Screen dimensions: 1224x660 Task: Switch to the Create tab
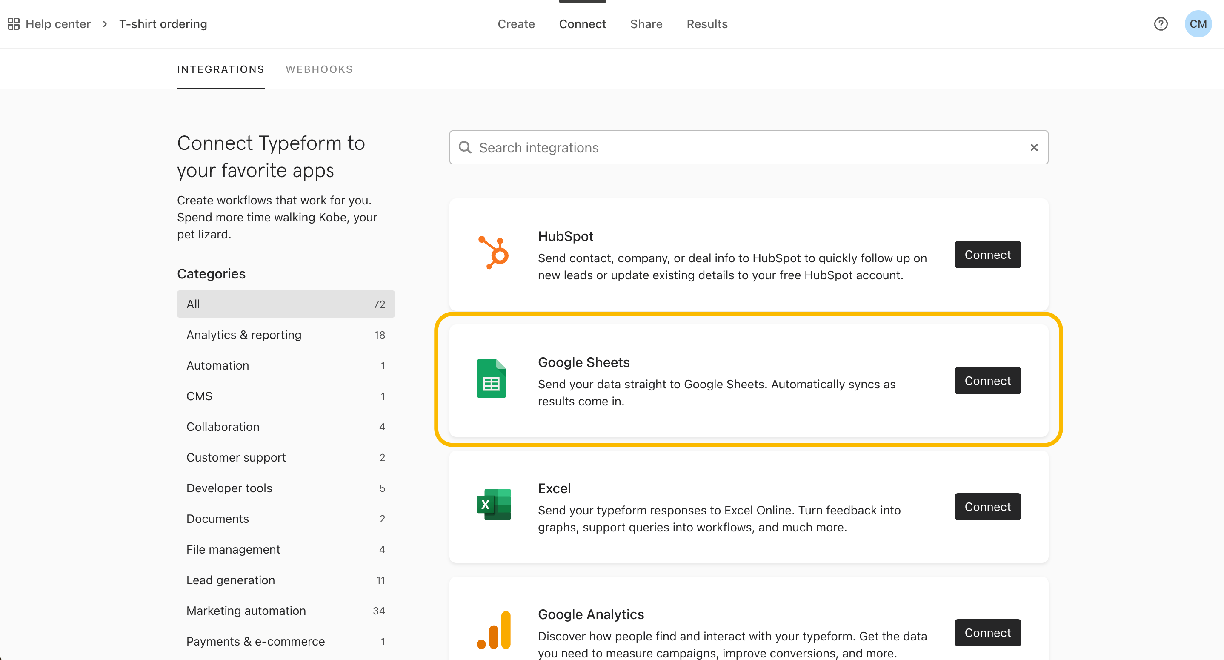516,24
